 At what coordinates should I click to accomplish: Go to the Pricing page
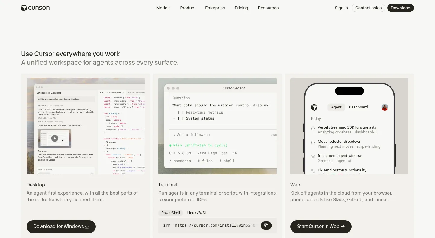241,8
